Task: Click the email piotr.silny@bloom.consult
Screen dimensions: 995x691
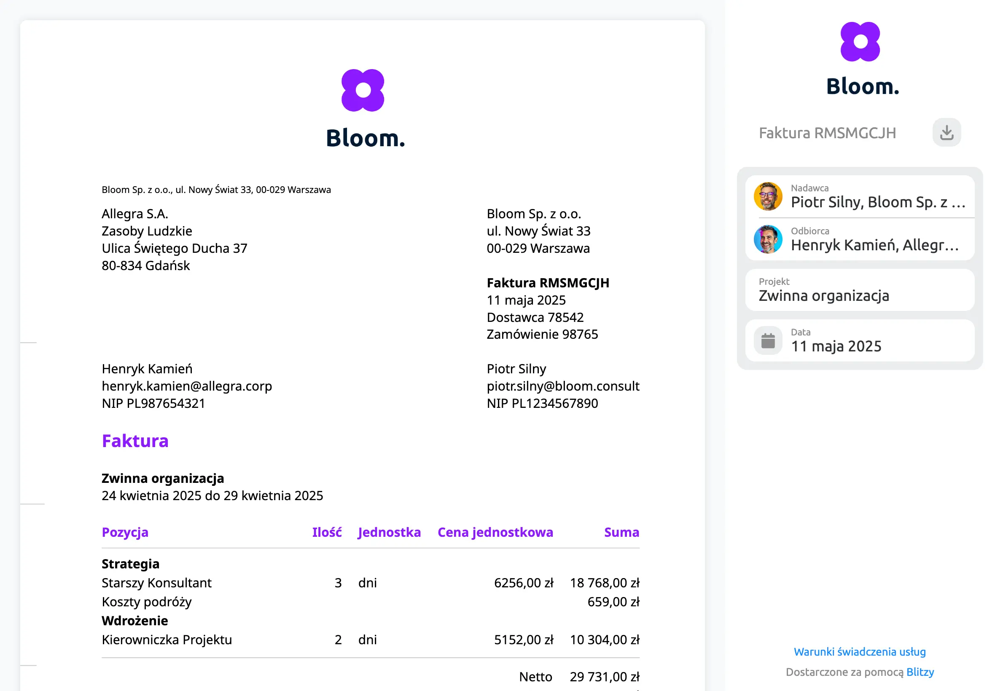Action: 563,386
